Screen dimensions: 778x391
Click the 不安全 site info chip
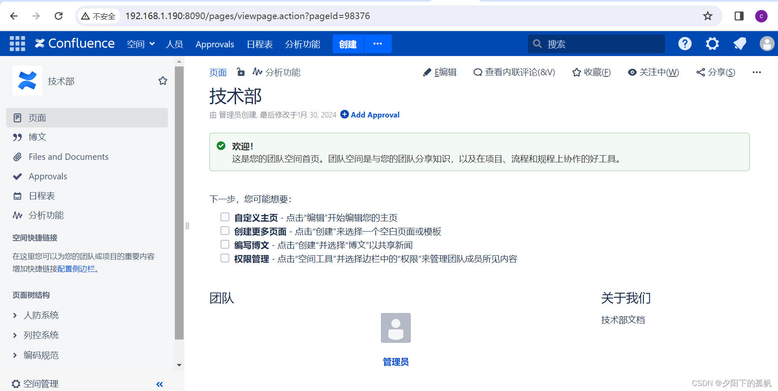click(x=98, y=16)
